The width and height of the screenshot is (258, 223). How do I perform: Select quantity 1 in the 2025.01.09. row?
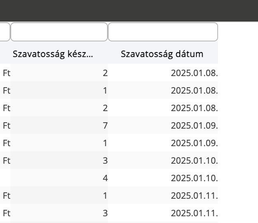click(59, 143)
